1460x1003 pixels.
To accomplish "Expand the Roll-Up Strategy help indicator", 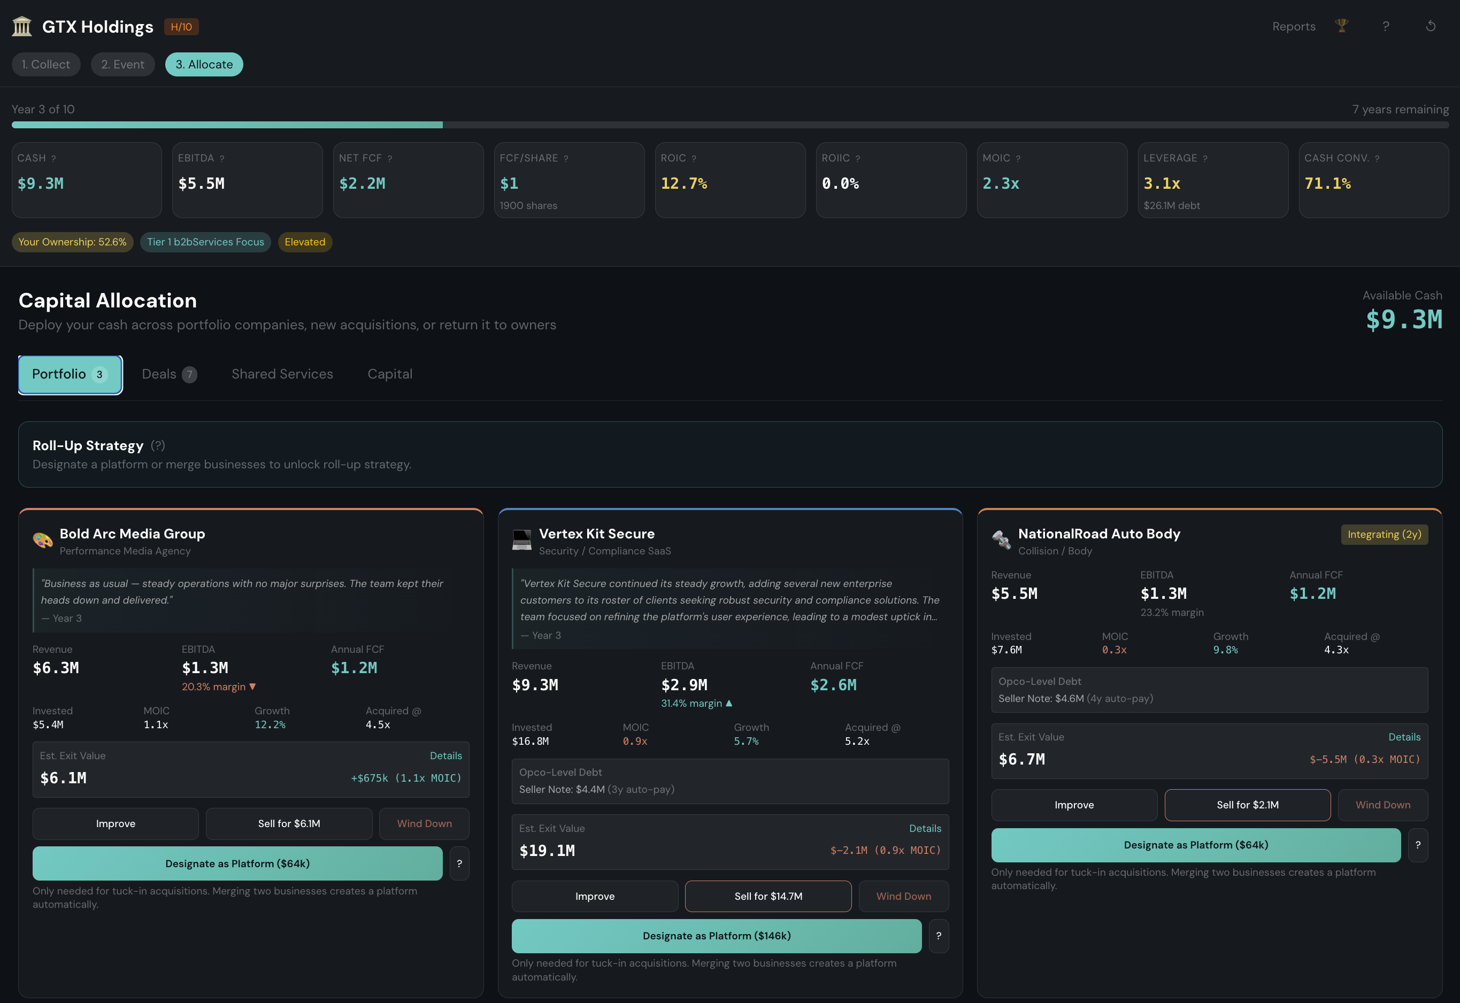I will [158, 445].
